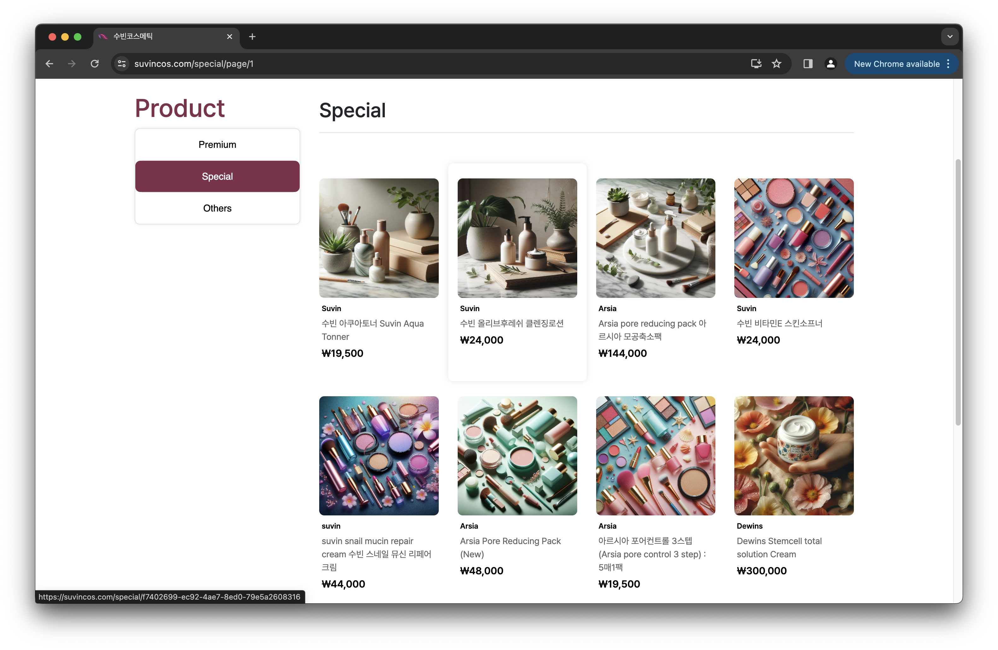Select the Special category

coord(217,177)
